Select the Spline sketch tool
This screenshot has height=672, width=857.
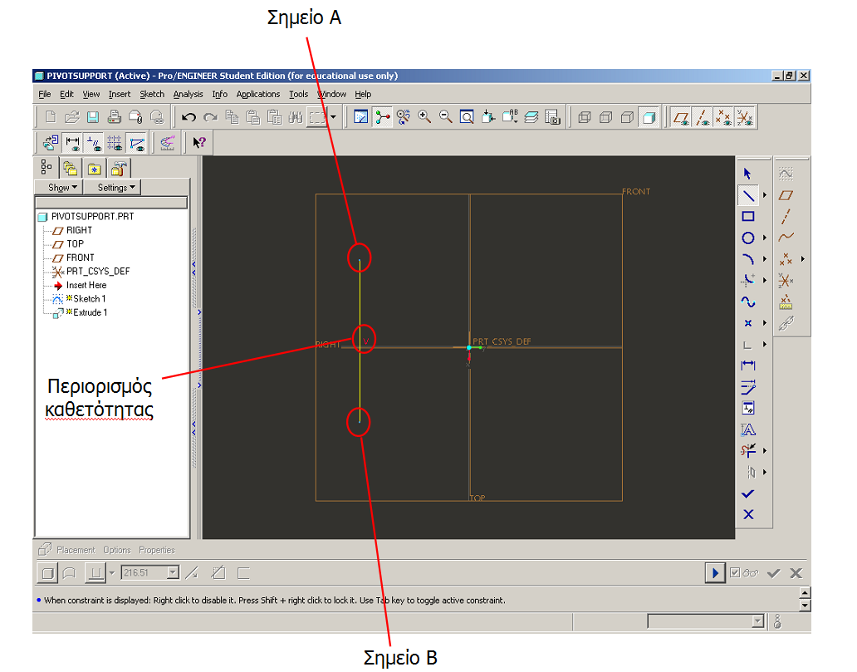748,302
